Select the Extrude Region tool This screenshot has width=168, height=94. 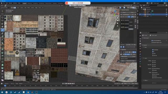point(2,50)
